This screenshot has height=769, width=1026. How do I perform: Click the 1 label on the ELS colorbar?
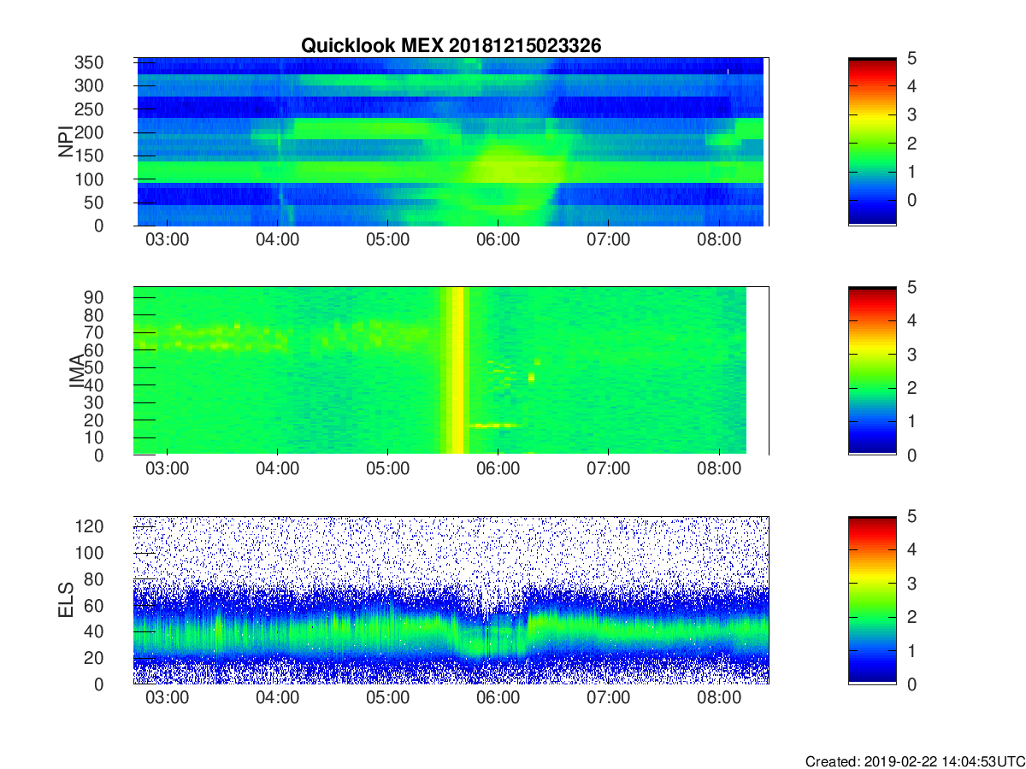tap(911, 650)
